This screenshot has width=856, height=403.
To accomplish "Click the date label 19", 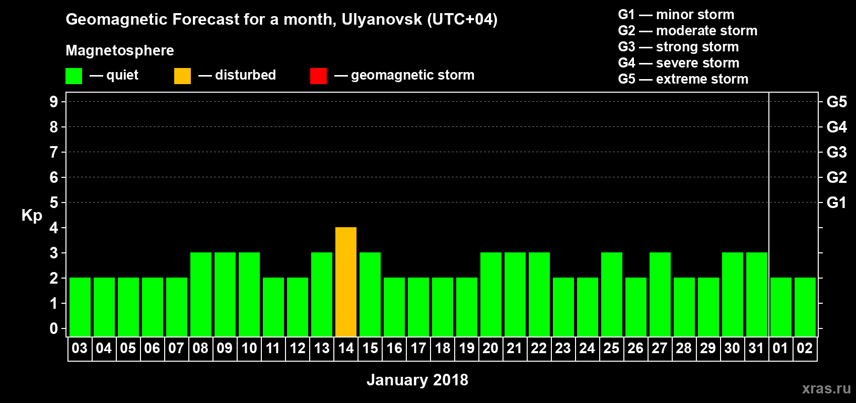I will [x=466, y=348].
